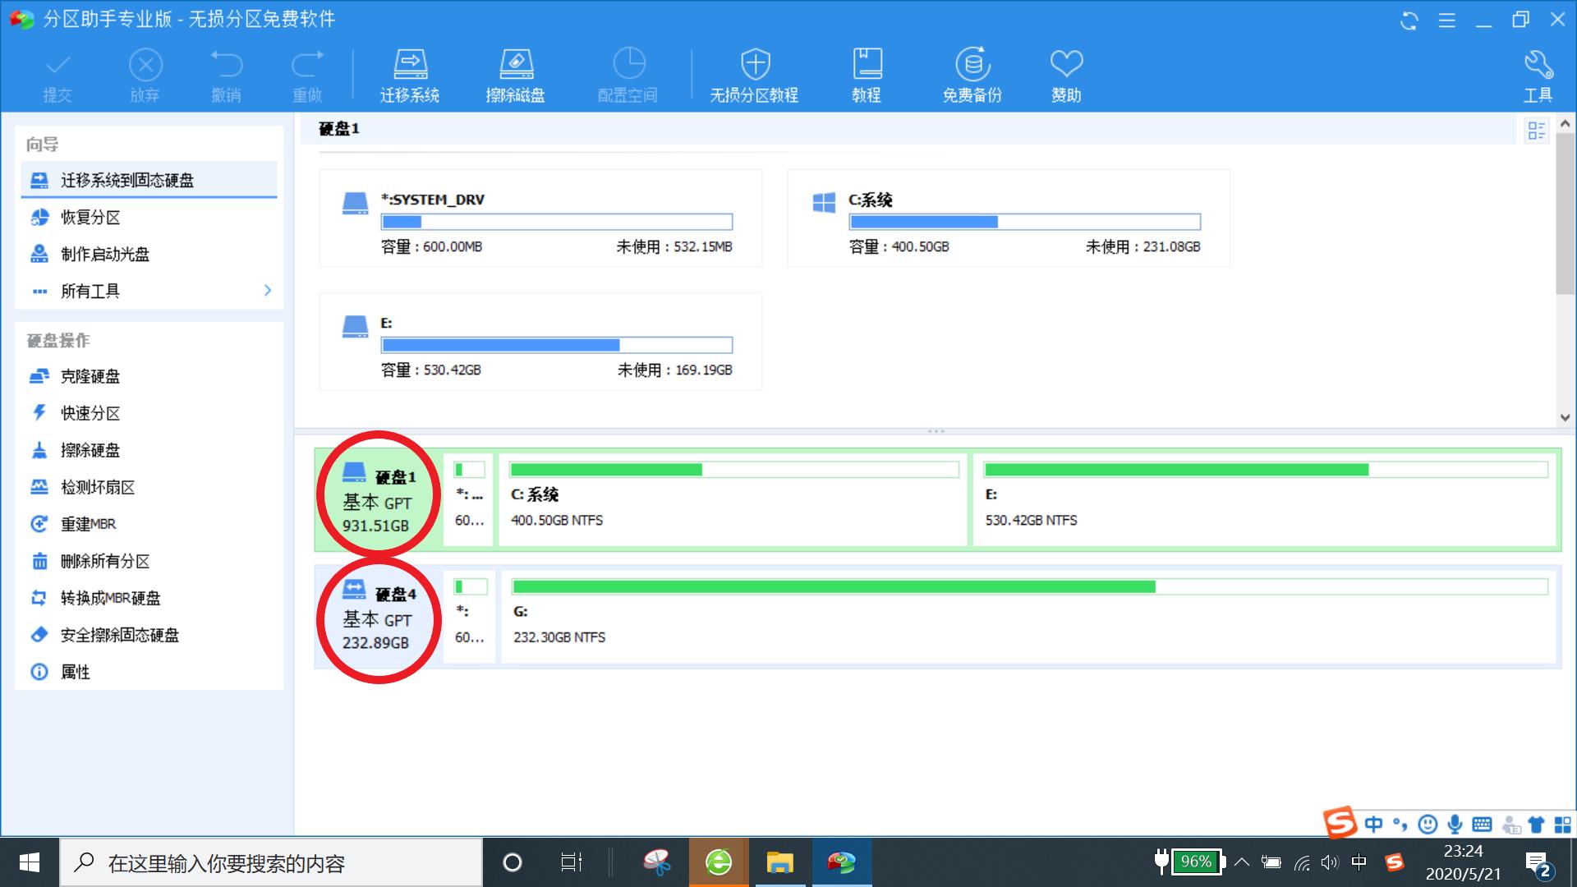
Task: Click the refresh icon in the title bar
Action: [x=1409, y=21]
